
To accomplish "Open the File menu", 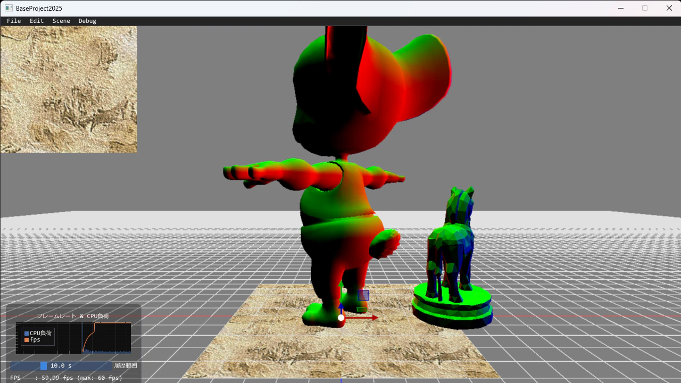I will pos(14,21).
